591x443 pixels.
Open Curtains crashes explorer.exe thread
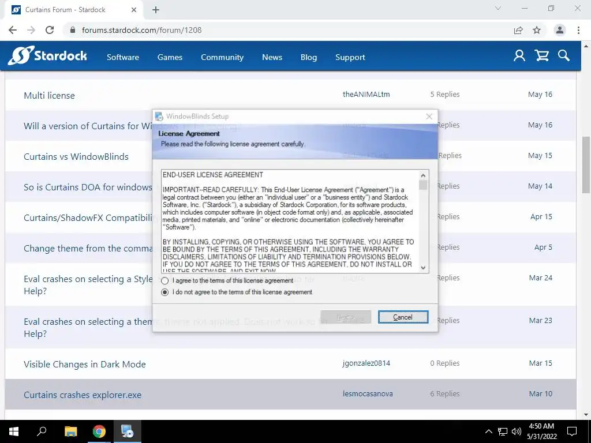[83, 395]
